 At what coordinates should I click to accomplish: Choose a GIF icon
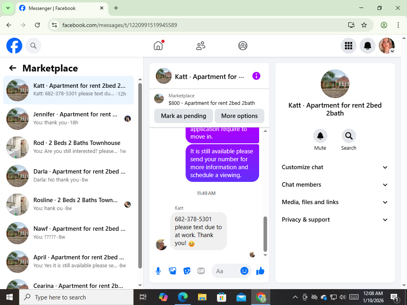click(201, 271)
